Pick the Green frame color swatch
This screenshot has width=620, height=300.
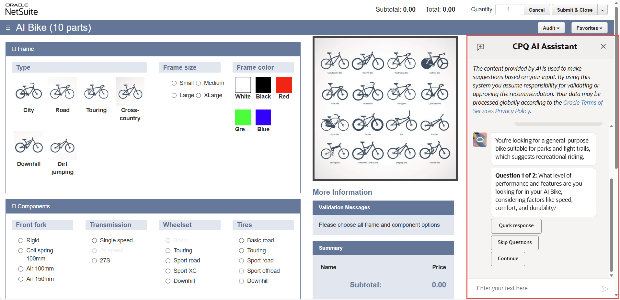[243, 117]
